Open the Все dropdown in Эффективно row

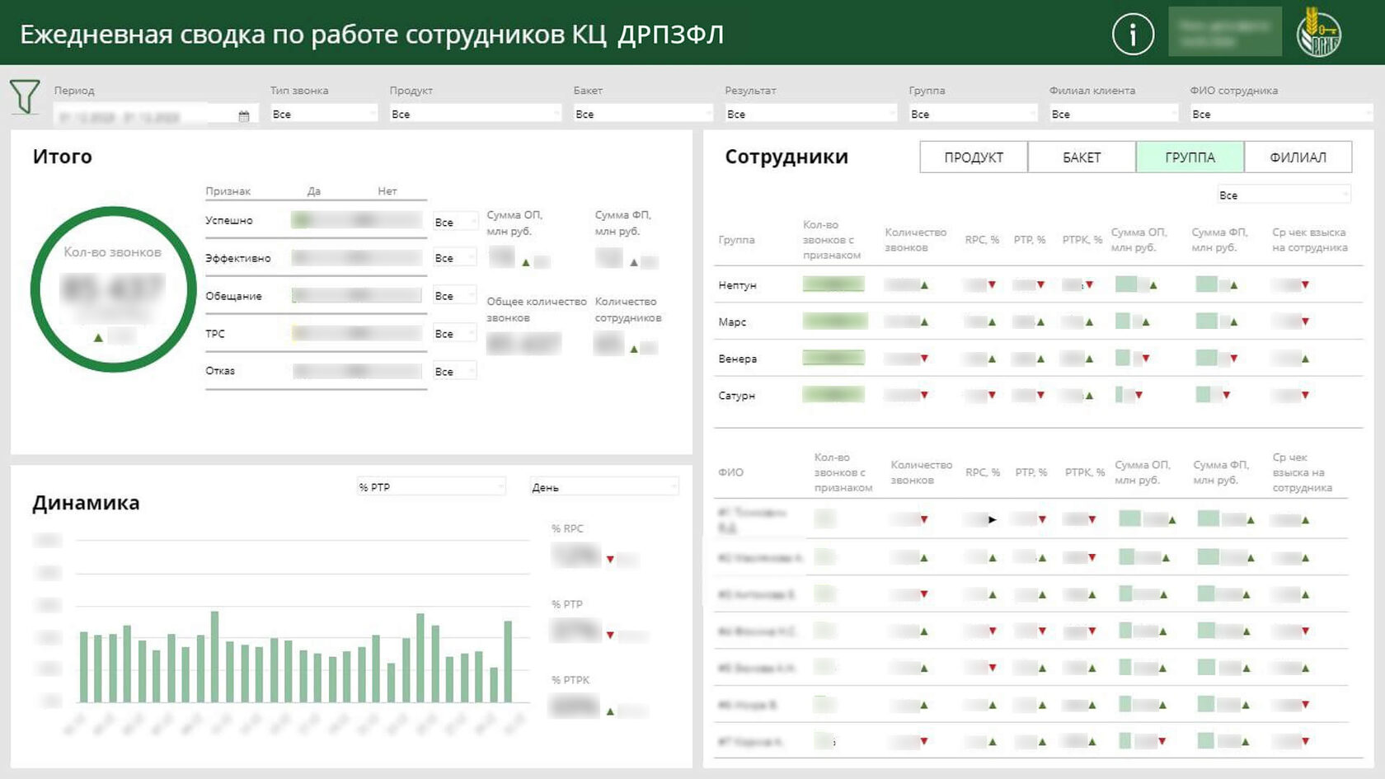[x=455, y=258]
